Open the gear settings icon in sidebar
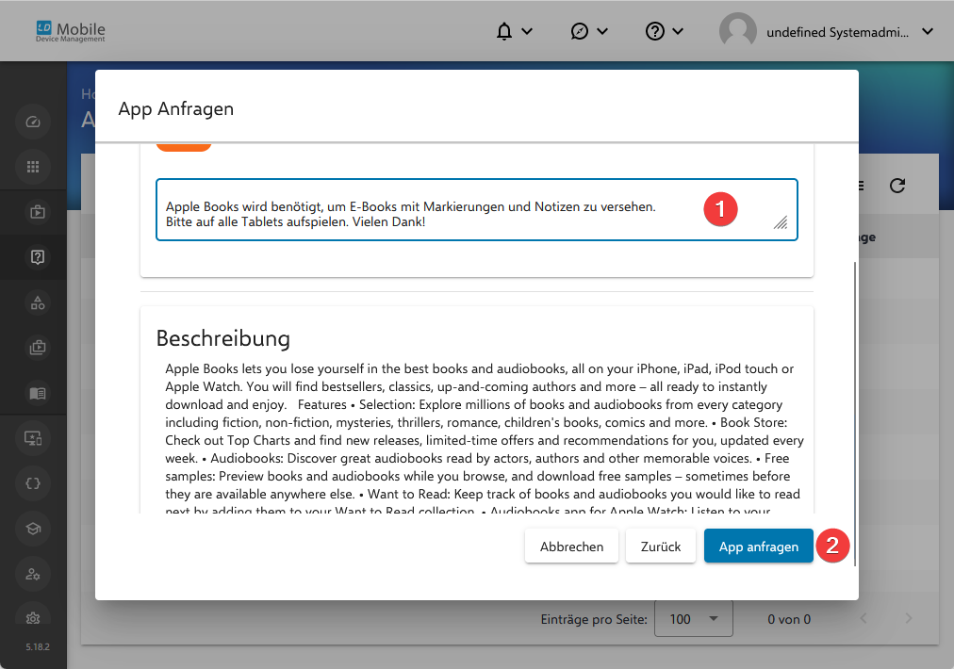This screenshot has width=954, height=669. coord(33,618)
